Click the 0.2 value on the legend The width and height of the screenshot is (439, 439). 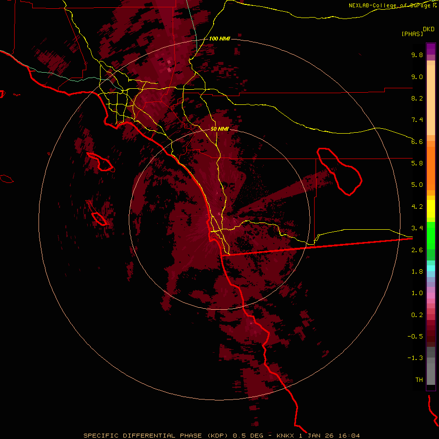pos(417,315)
